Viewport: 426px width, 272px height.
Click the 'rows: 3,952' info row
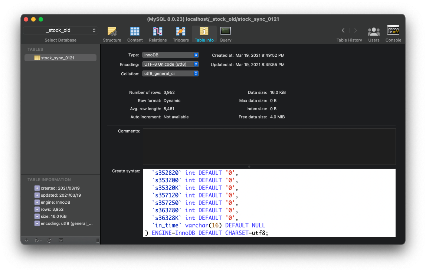pyautogui.click(x=49, y=209)
